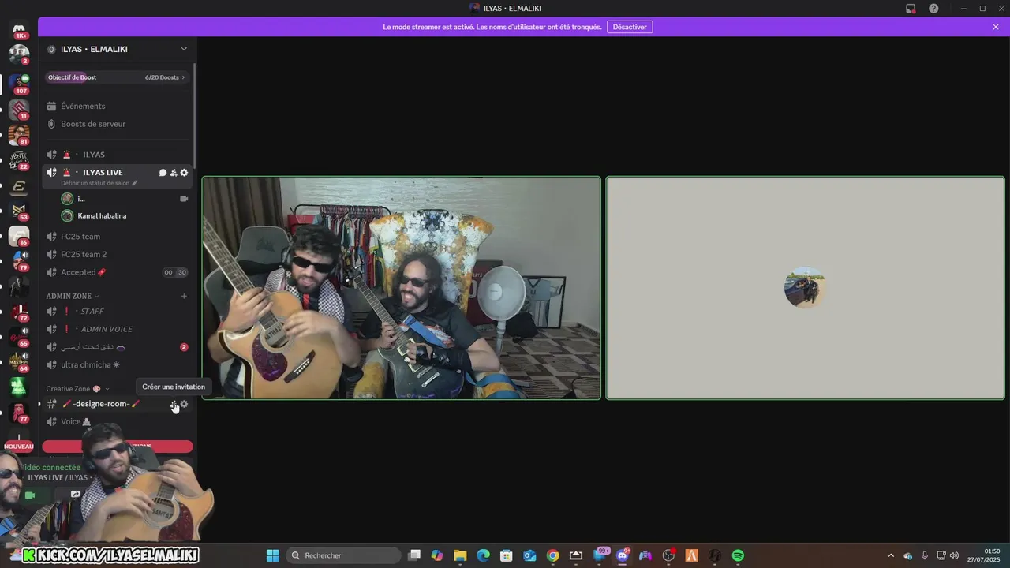1010x568 pixels.
Task: Open Google Chrome from the taskbar
Action: point(553,555)
